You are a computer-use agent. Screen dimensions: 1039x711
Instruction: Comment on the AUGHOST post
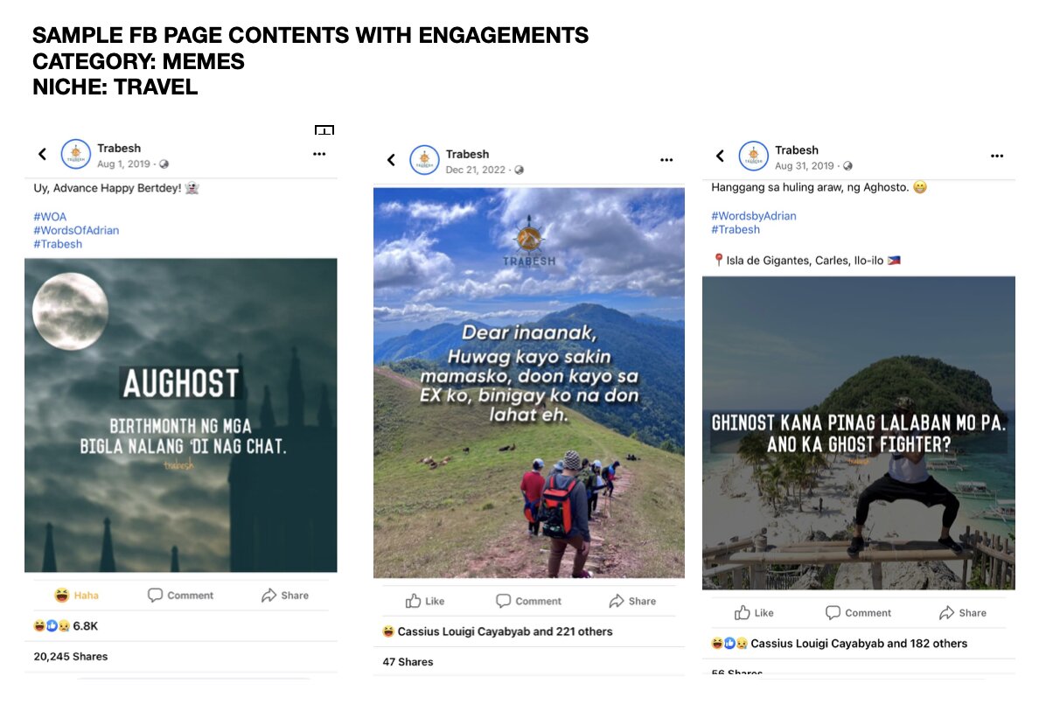click(180, 595)
